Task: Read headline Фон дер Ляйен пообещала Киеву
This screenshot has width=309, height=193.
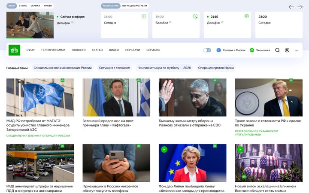Action: click(x=191, y=188)
